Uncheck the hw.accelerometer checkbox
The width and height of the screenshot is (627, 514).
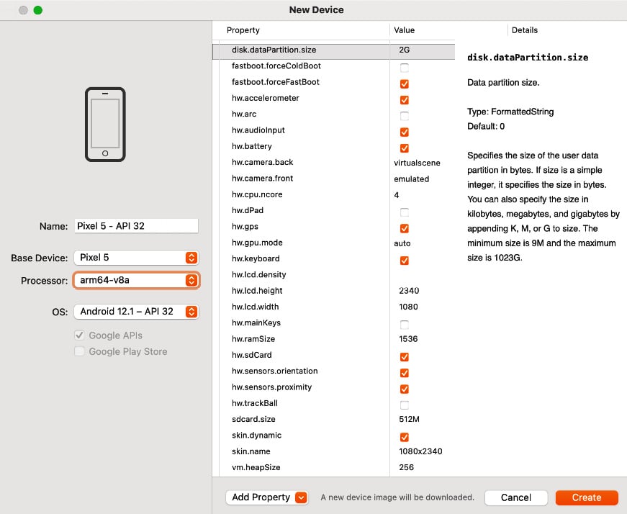[x=405, y=99]
